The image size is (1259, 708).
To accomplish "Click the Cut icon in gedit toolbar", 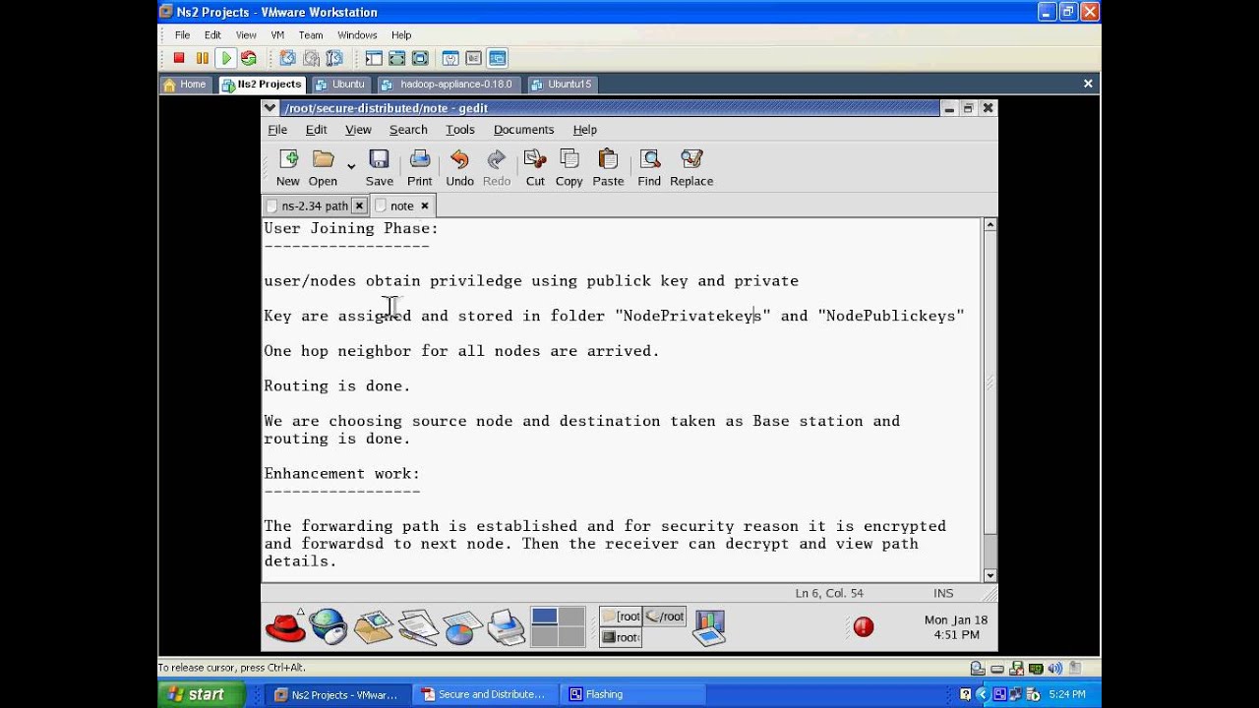I will (535, 159).
